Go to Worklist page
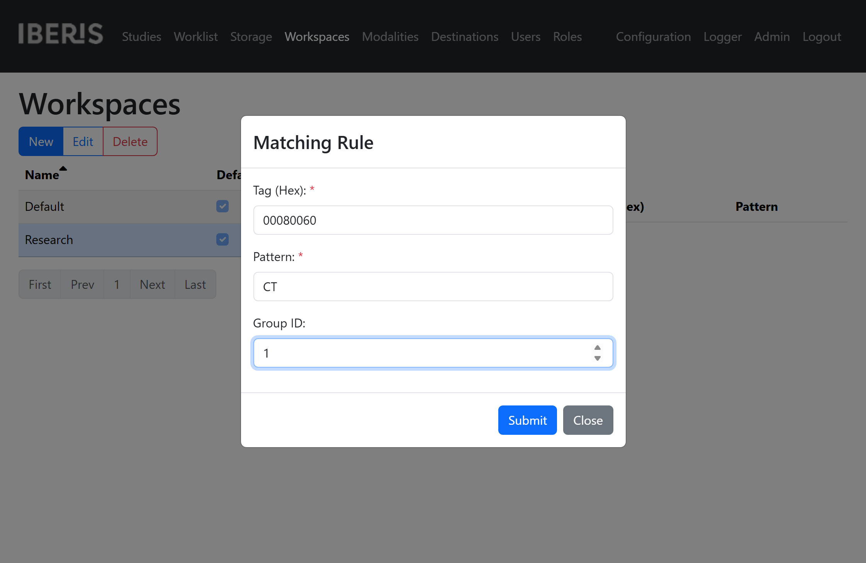 196,37
